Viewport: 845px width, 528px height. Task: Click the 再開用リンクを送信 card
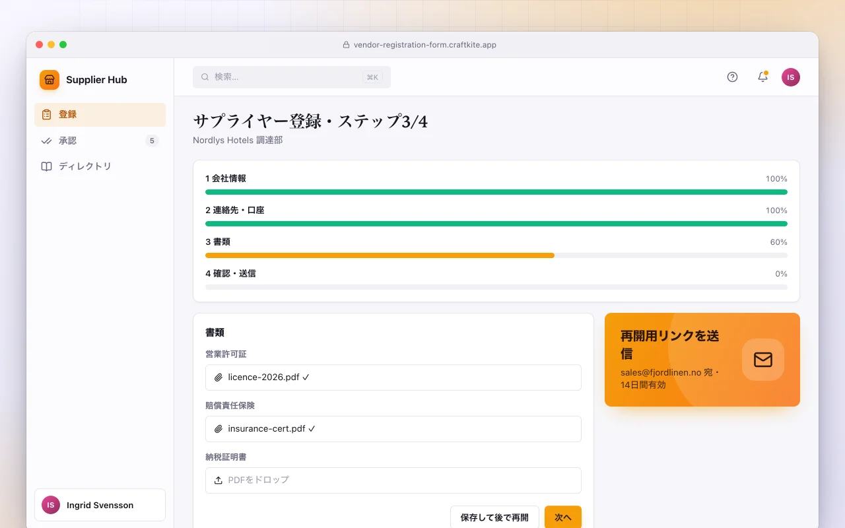pos(702,360)
